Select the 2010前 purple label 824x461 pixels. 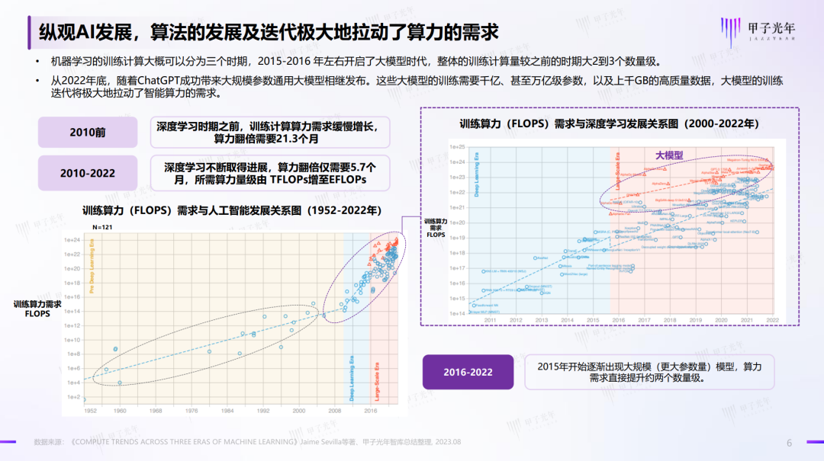tap(88, 132)
